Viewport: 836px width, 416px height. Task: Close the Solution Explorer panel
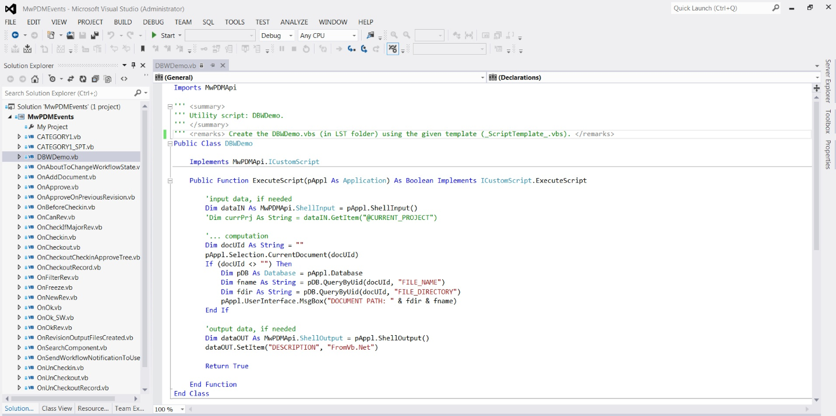pos(143,65)
